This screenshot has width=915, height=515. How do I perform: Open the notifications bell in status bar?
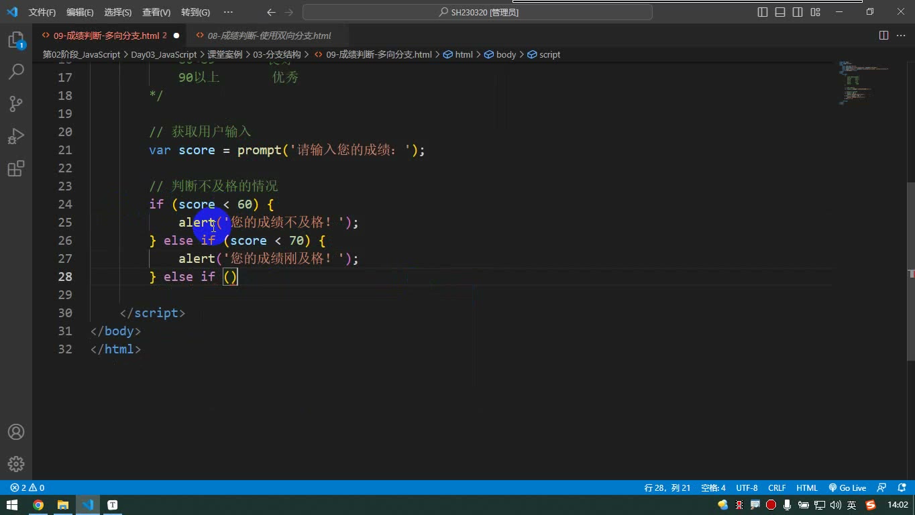click(x=902, y=488)
